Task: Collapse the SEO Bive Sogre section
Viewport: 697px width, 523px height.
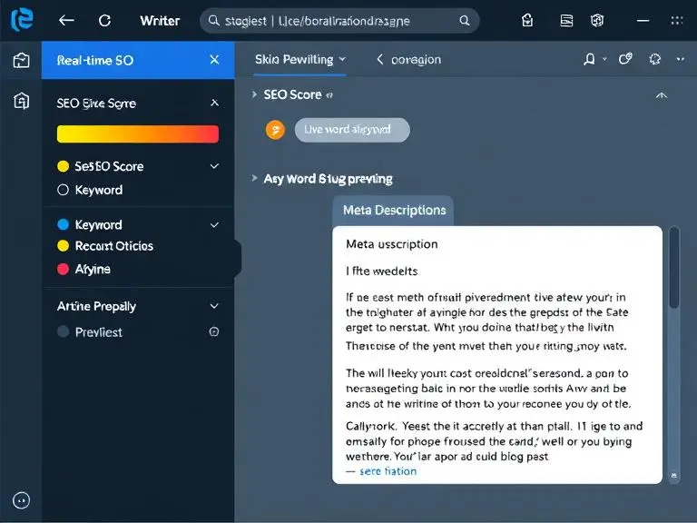Action: 214,104
